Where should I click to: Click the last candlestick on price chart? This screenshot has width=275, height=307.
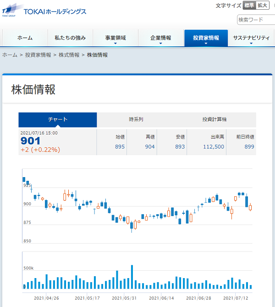point(250,207)
